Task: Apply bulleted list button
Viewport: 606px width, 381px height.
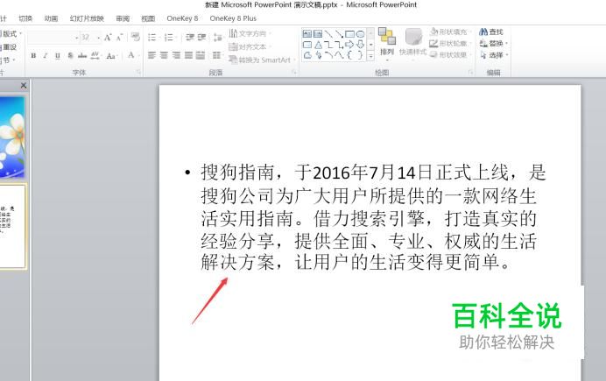Action: click(x=152, y=37)
